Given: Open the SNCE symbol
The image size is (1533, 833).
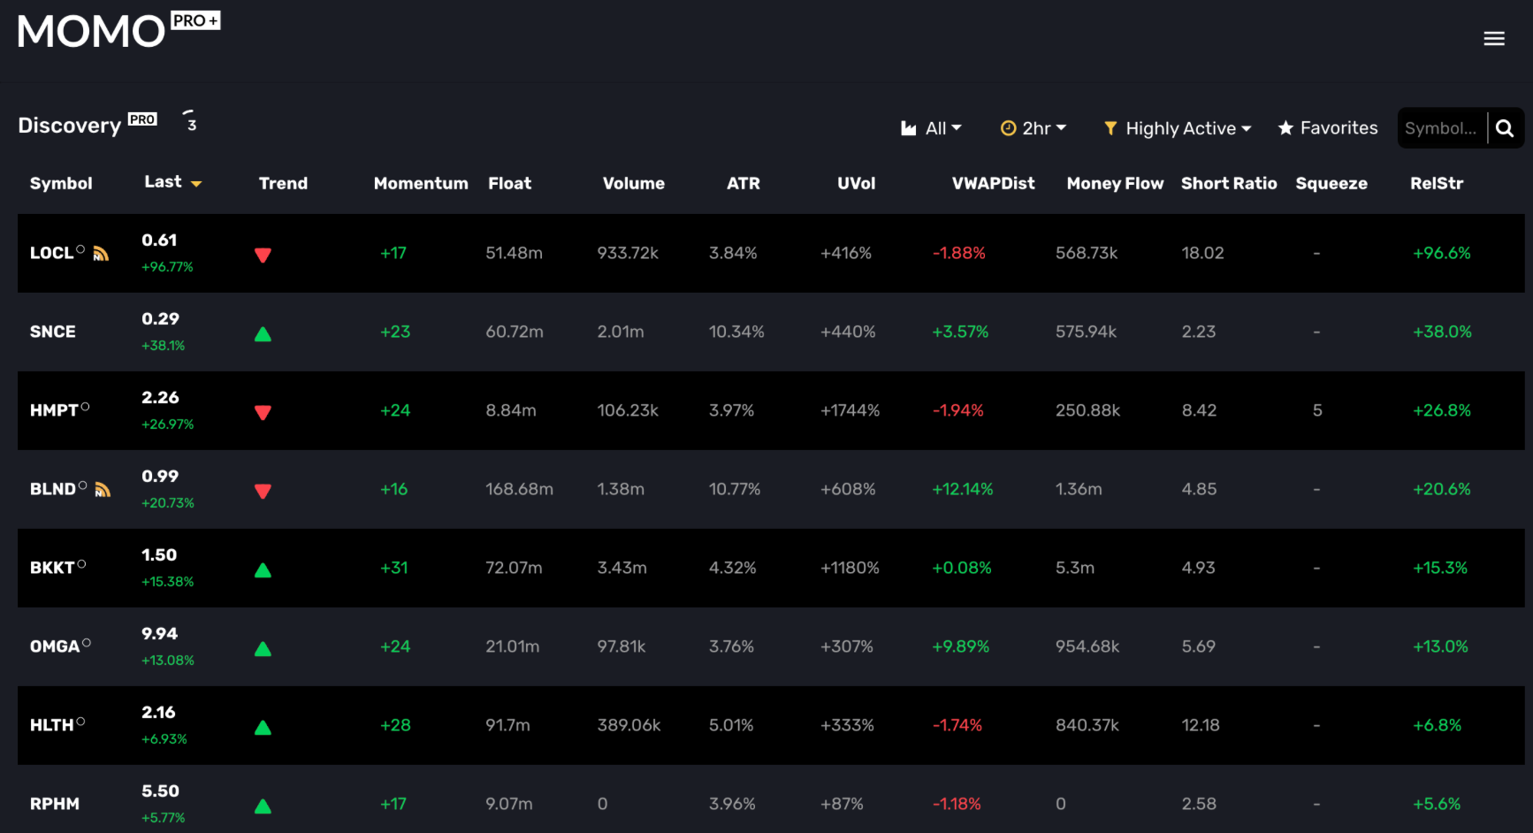Looking at the screenshot, I should 53,332.
